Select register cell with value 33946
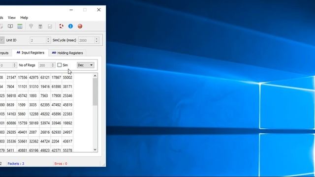 [56, 123]
